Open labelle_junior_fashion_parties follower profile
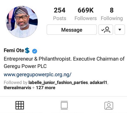 58,83
